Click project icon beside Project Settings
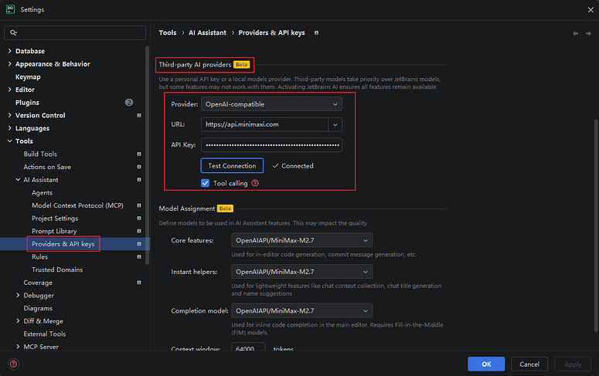This screenshot has width=599, height=376. (x=139, y=218)
